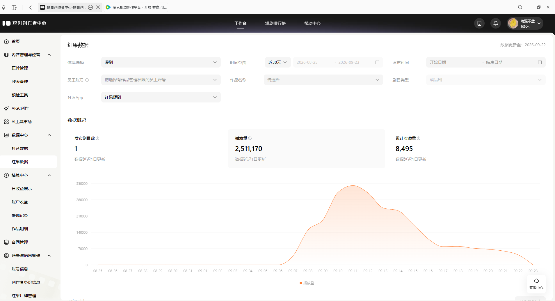This screenshot has width=555, height=301.
Task: Click the browser search magnifier icon
Action: 520,7
